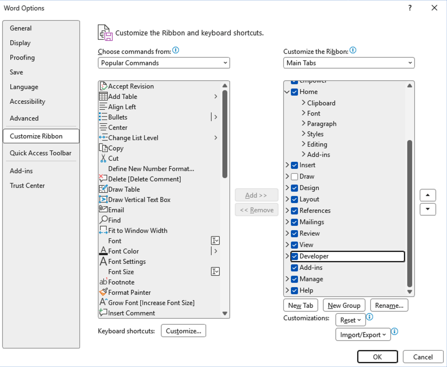Viewport: 447px width, 367px height.
Task: Click the Font Color letter icon
Action: (x=103, y=251)
